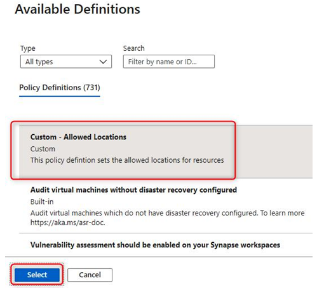The width and height of the screenshot is (317, 295).
Task: Click the Type label
Action: pos(28,48)
